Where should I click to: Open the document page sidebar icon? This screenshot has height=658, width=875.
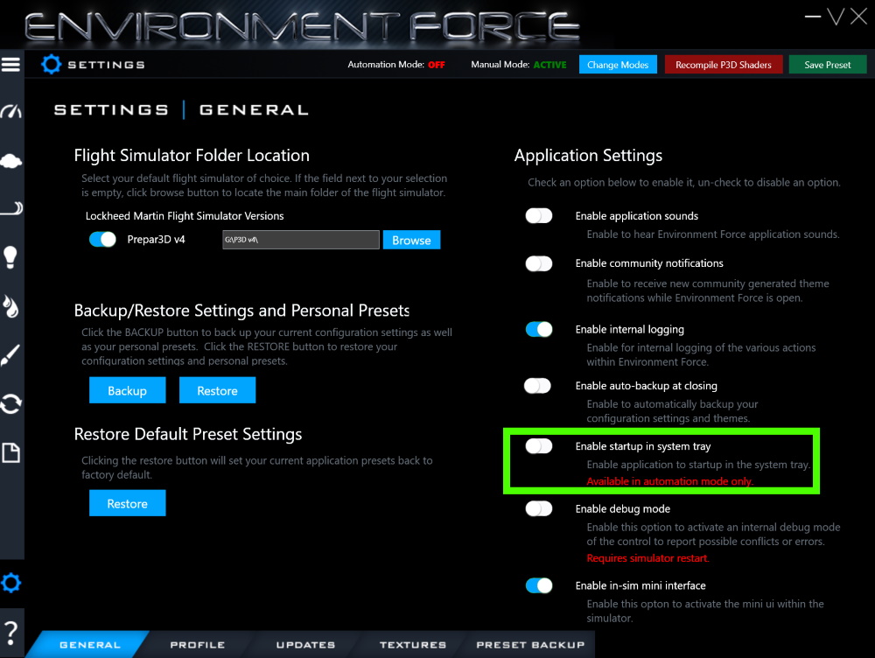point(11,452)
